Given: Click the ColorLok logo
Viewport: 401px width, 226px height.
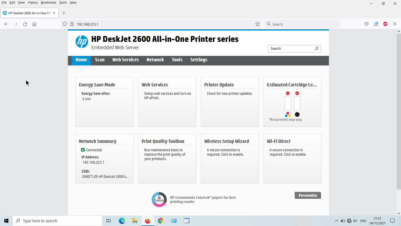Looking at the screenshot, I should pos(159,199).
